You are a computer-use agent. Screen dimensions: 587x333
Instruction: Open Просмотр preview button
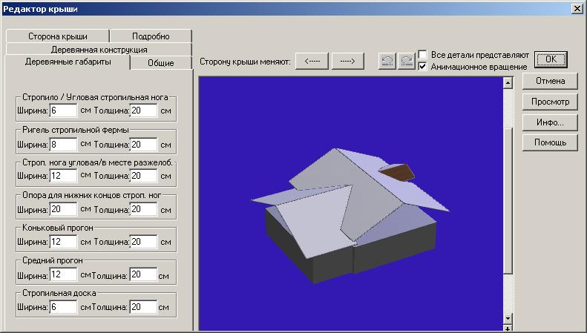(x=550, y=102)
